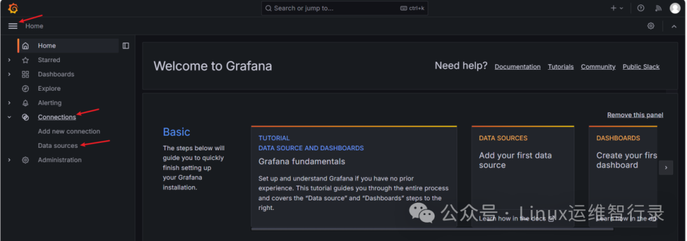
Task: Open Administration in the sidebar
Action: [x=60, y=160]
